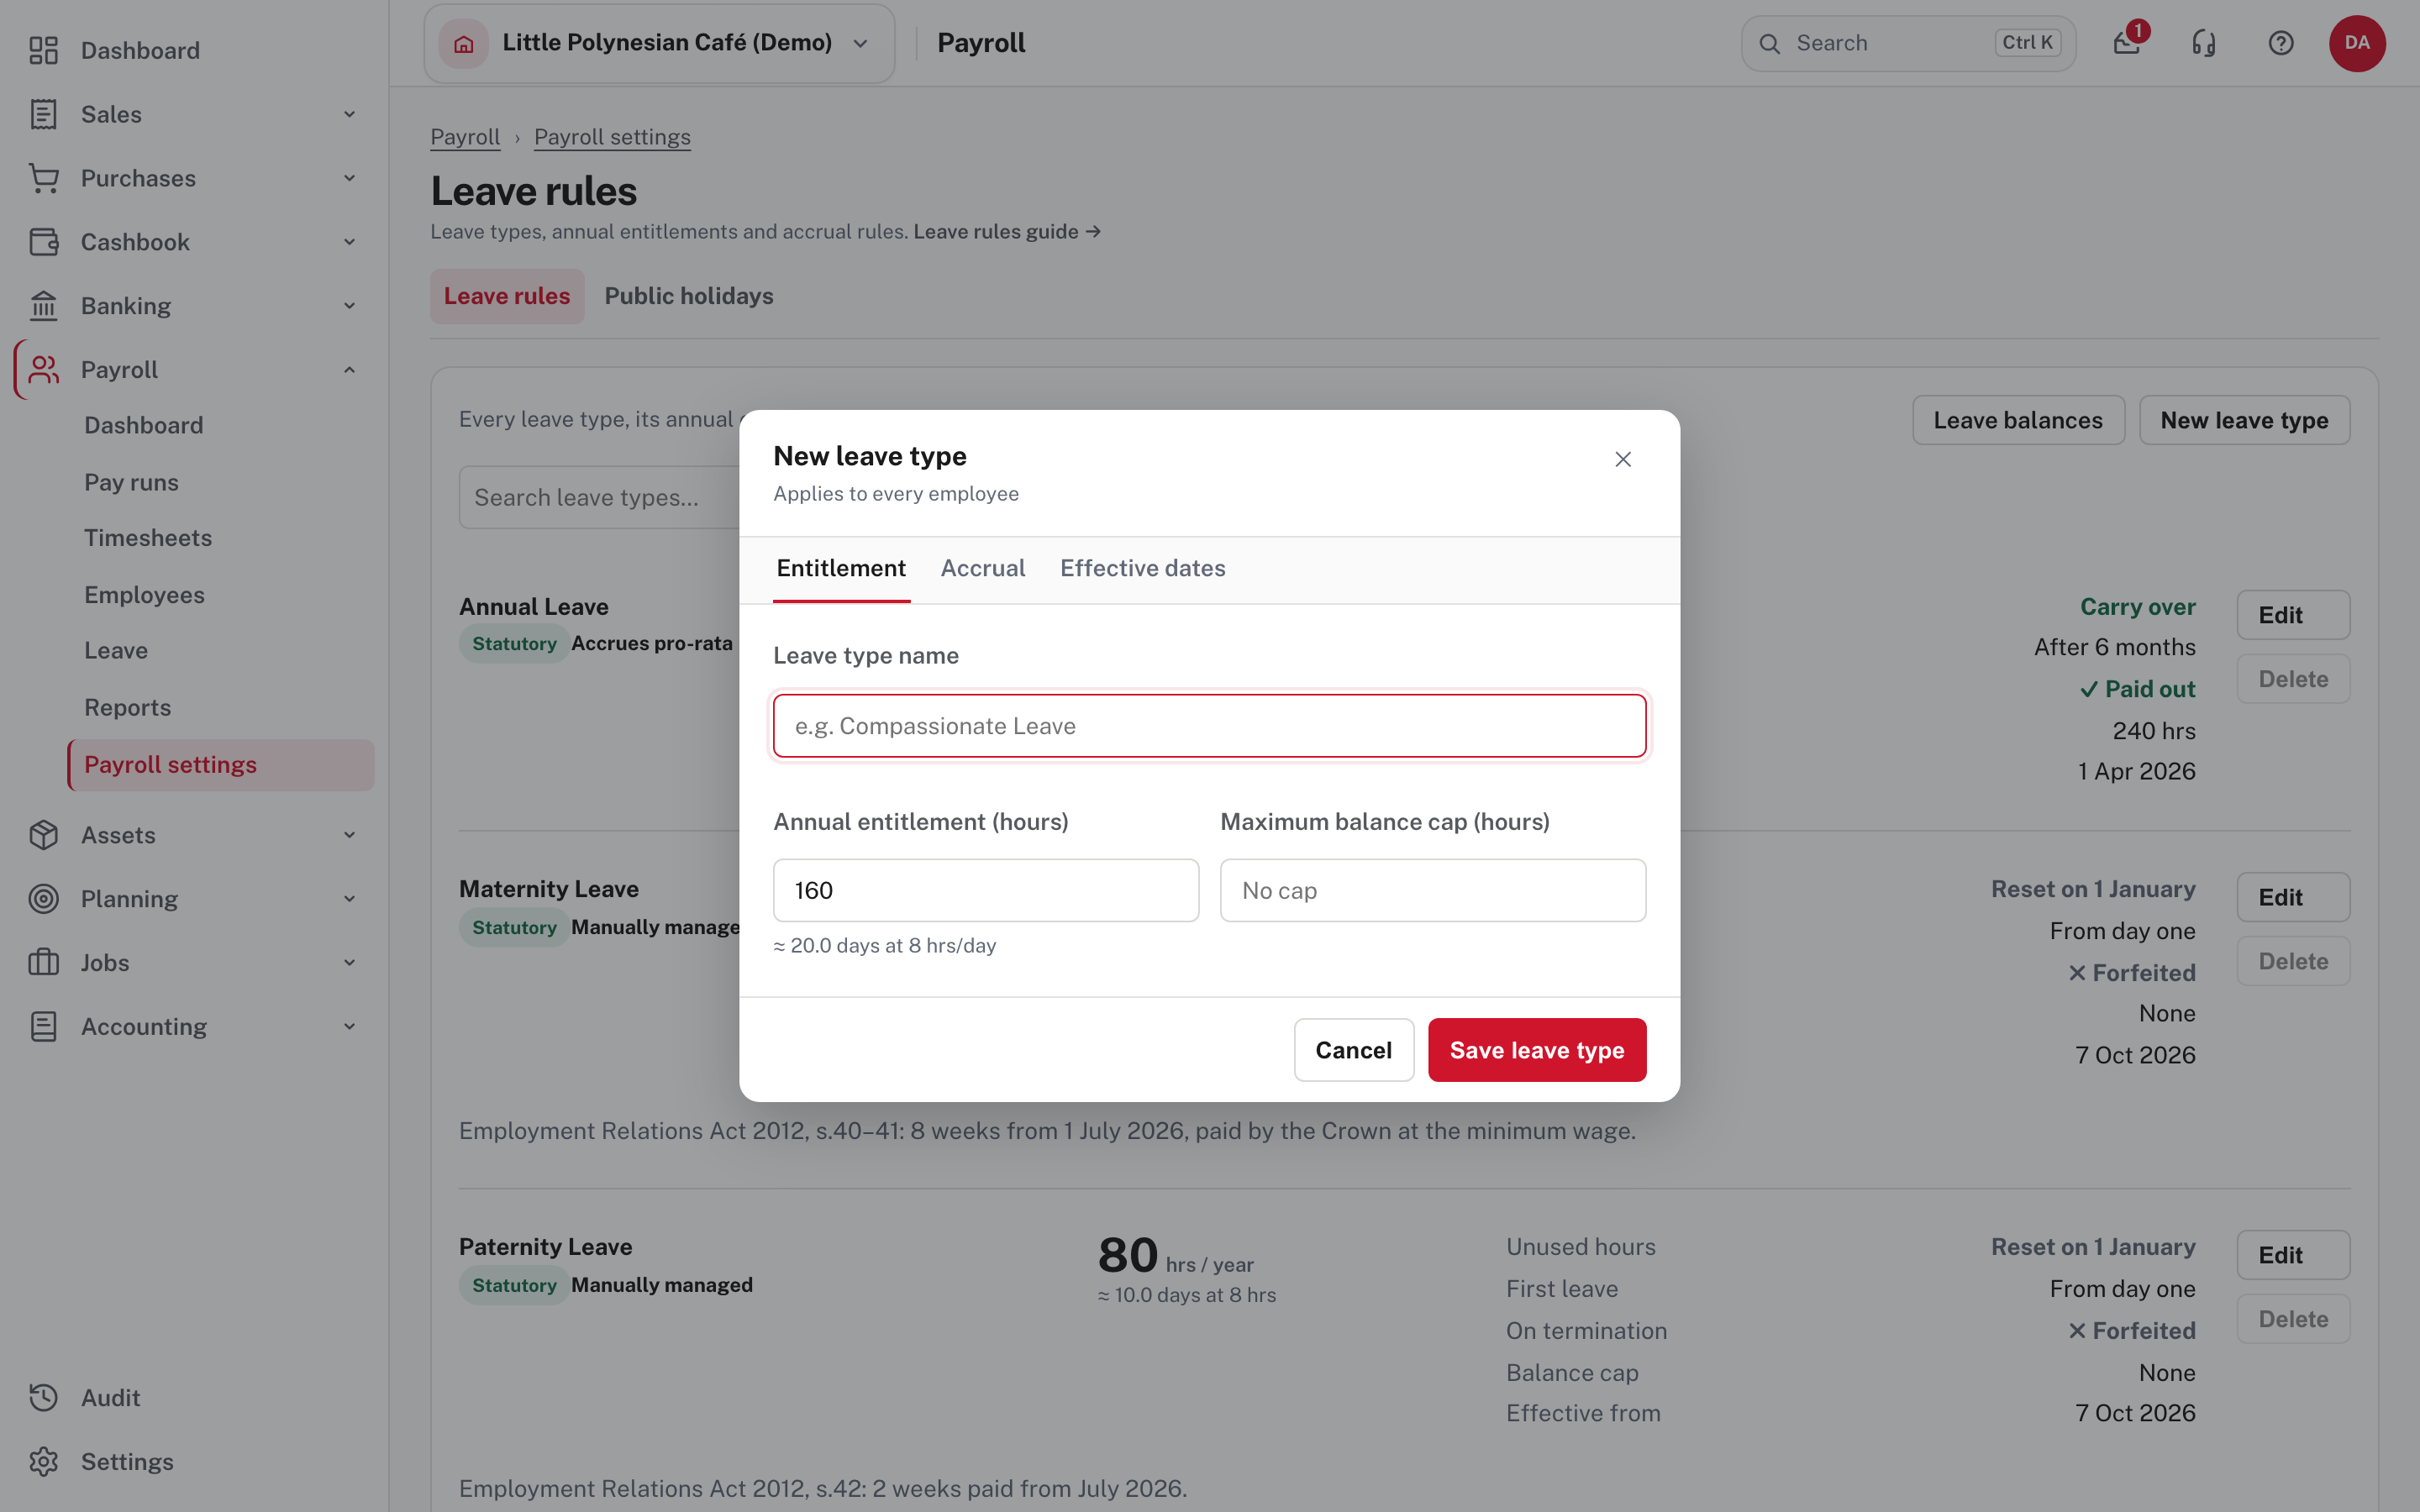Screen dimensions: 2420x1512
Task: Focus the Annual entitlement hours field
Action: click(986, 890)
